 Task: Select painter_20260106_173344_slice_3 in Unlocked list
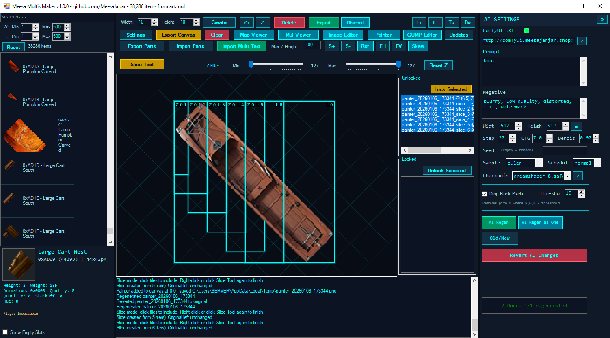click(x=437, y=114)
